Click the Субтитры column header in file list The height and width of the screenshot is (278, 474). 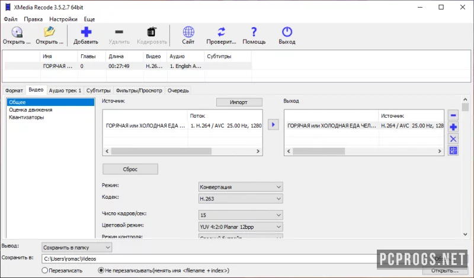tap(228, 56)
